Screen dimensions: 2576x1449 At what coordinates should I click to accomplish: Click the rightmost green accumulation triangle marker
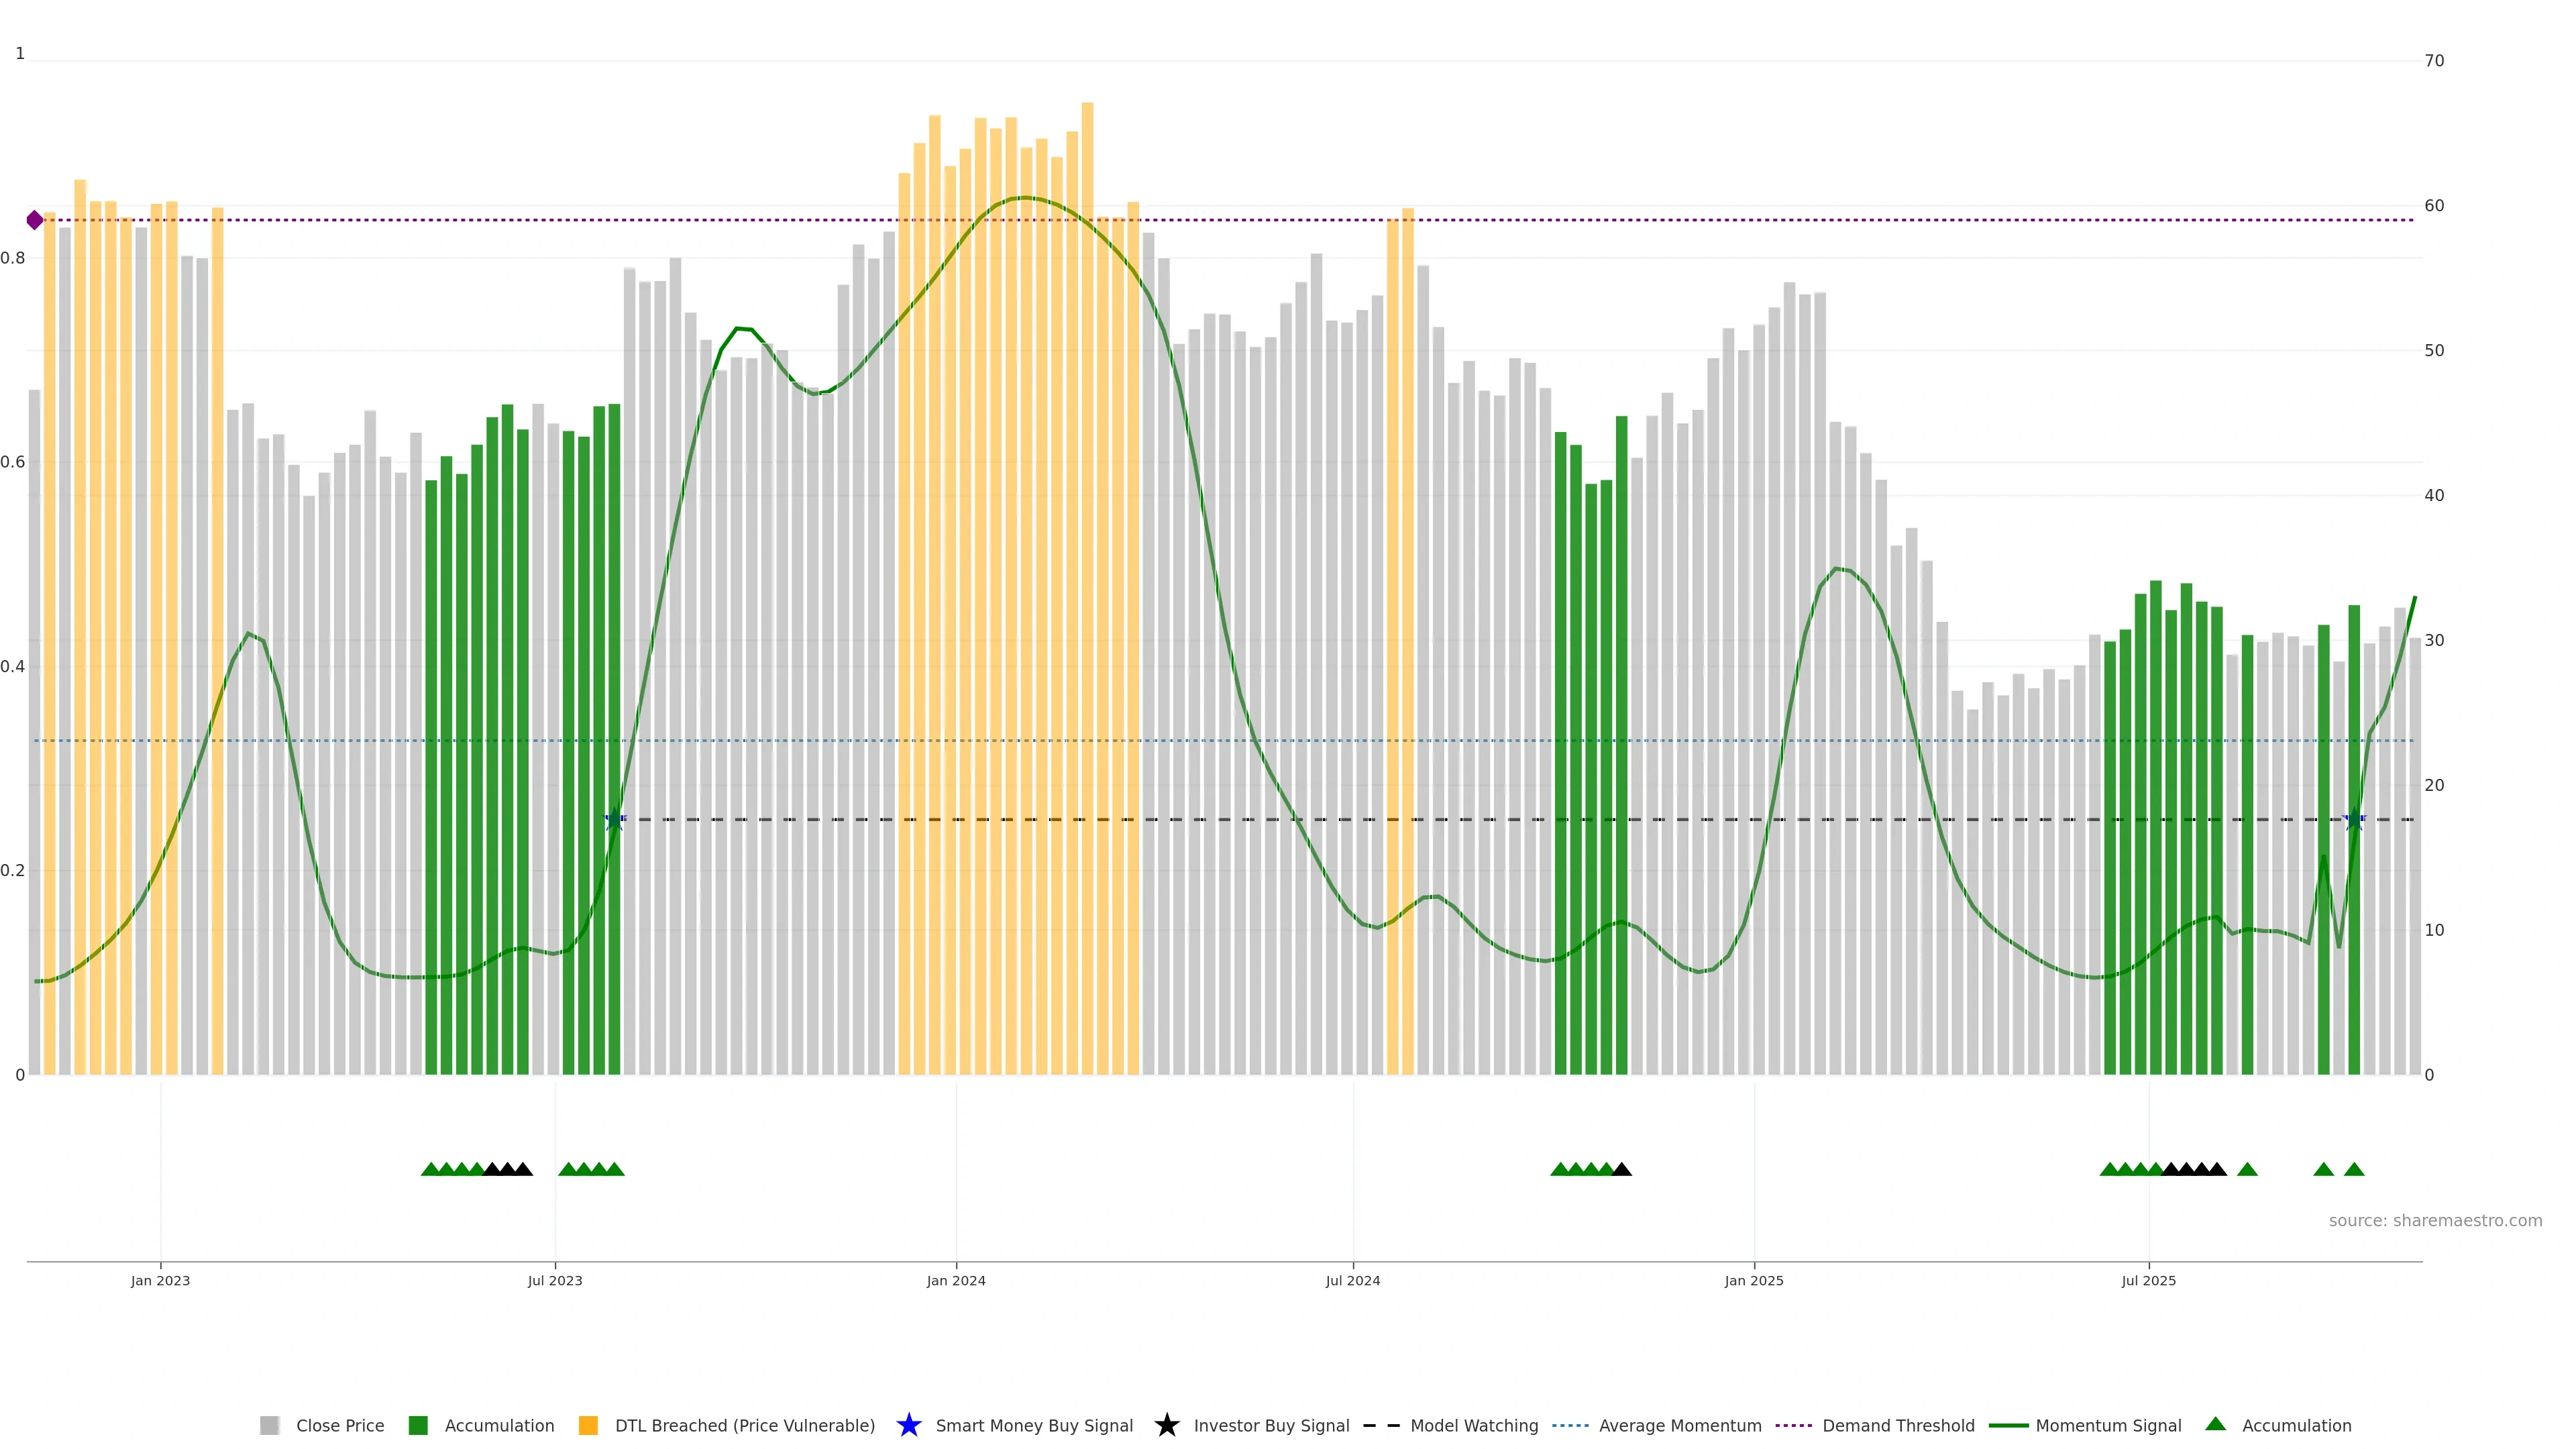(2354, 1169)
